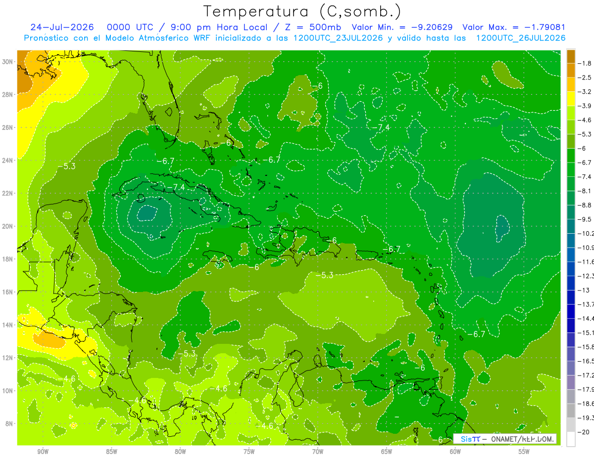
Task: Click the 22N latitude axis label
Action: (x=8, y=193)
